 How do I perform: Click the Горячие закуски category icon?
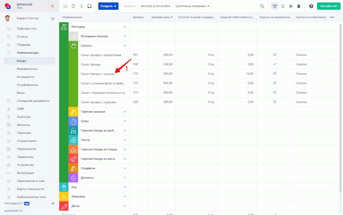[x=73, y=111]
